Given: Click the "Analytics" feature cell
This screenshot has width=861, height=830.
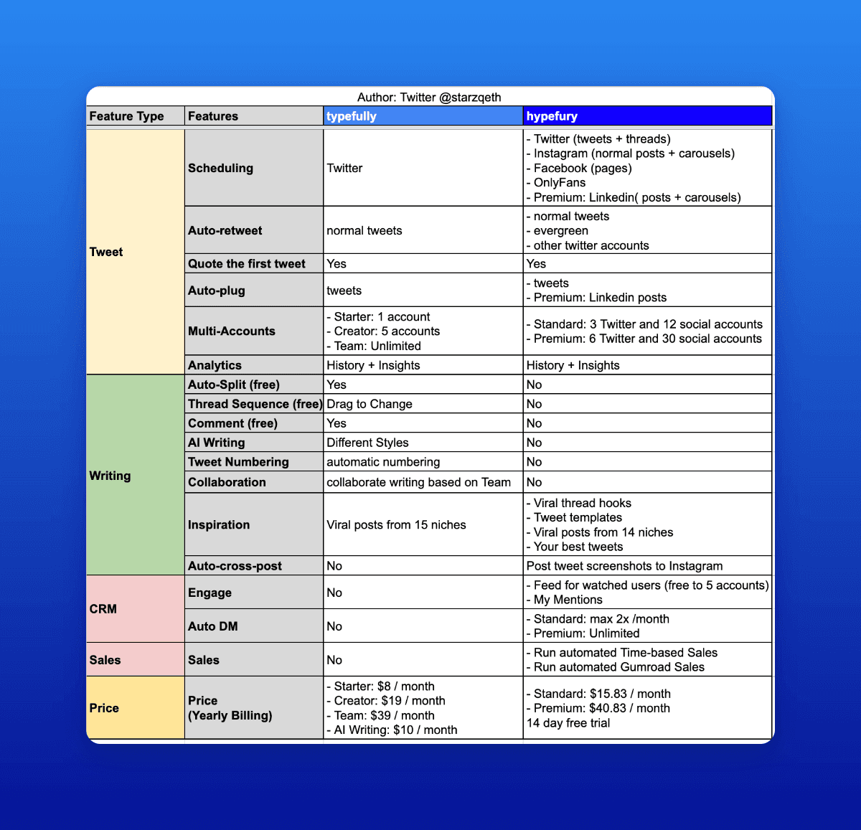Looking at the screenshot, I should (254, 365).
